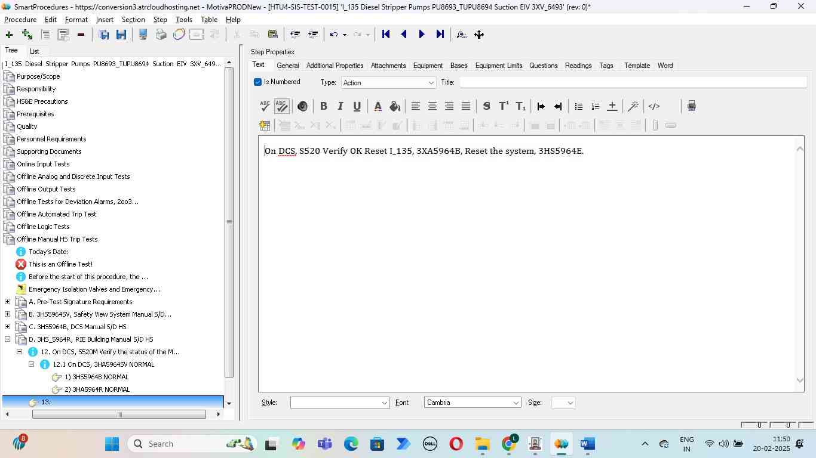
Task: Click the magic wand icon
Action: [633, 106]
